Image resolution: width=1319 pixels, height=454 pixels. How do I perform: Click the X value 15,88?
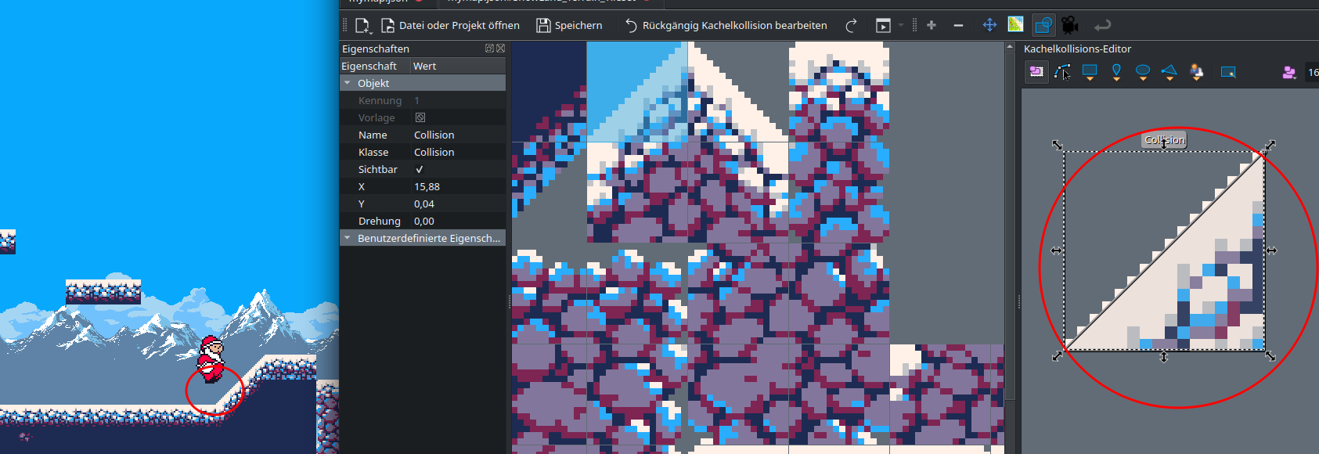coord(459,186)
